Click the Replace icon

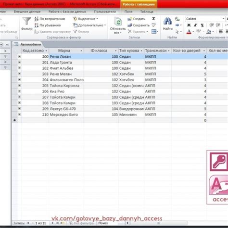(x=177, y=19)
